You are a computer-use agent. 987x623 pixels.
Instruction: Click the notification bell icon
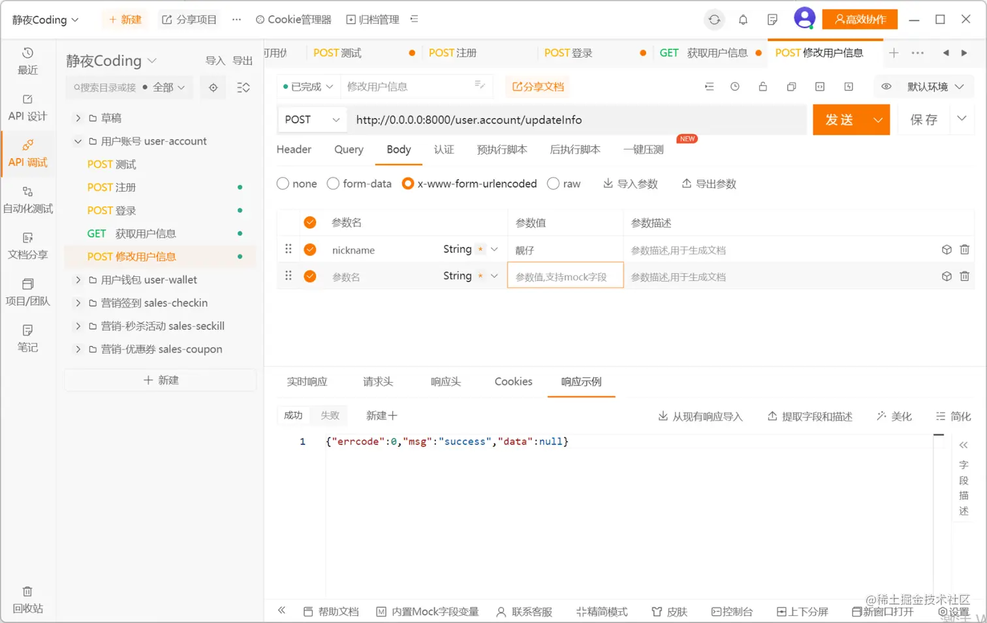pyautogui.click(x=743, y=20)
